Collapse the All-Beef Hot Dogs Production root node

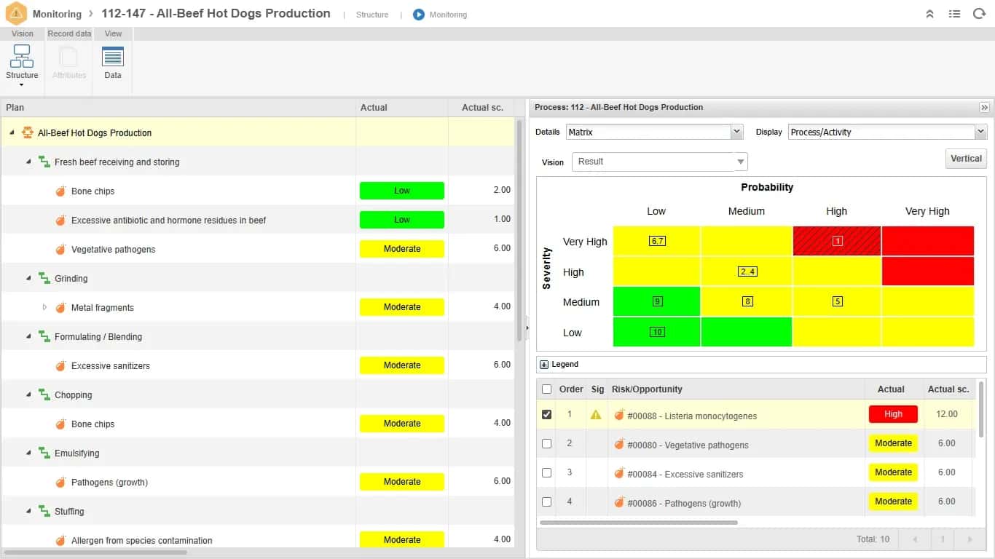click(12, 132)
